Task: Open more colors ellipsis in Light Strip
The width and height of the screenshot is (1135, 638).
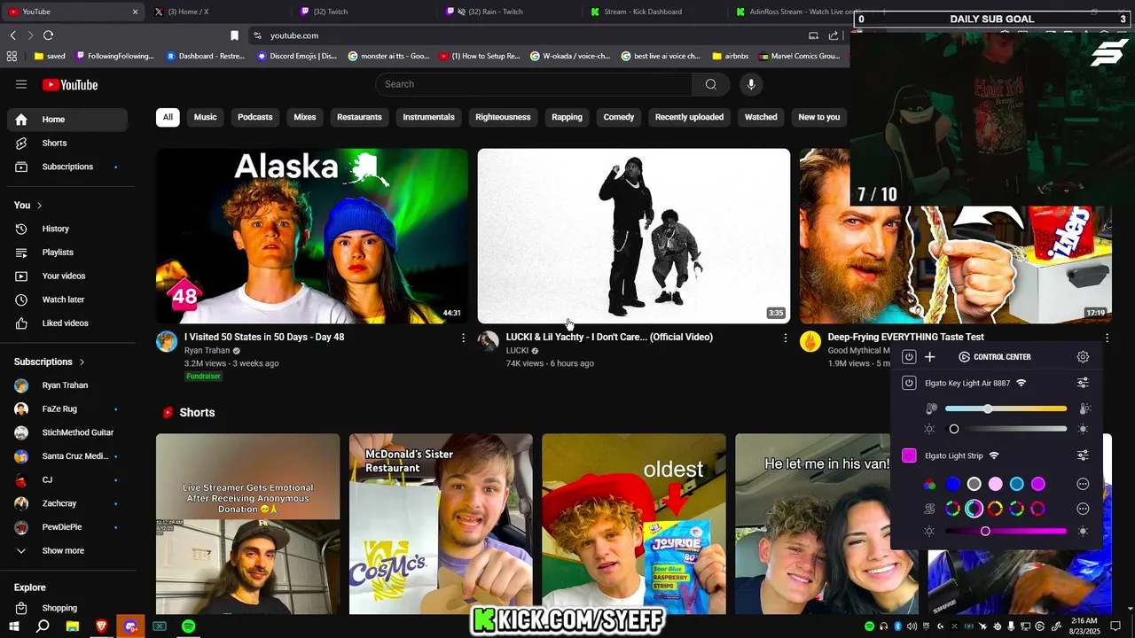Action: [x=1083, y=484]
